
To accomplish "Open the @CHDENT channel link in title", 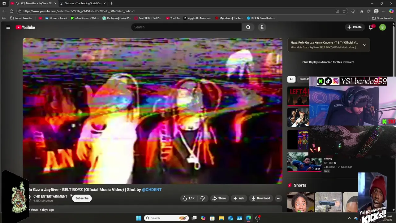I will [x=152, y=190].
